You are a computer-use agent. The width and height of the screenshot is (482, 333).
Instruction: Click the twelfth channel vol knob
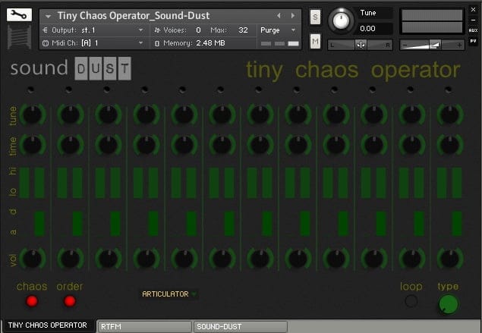point(450,259)
